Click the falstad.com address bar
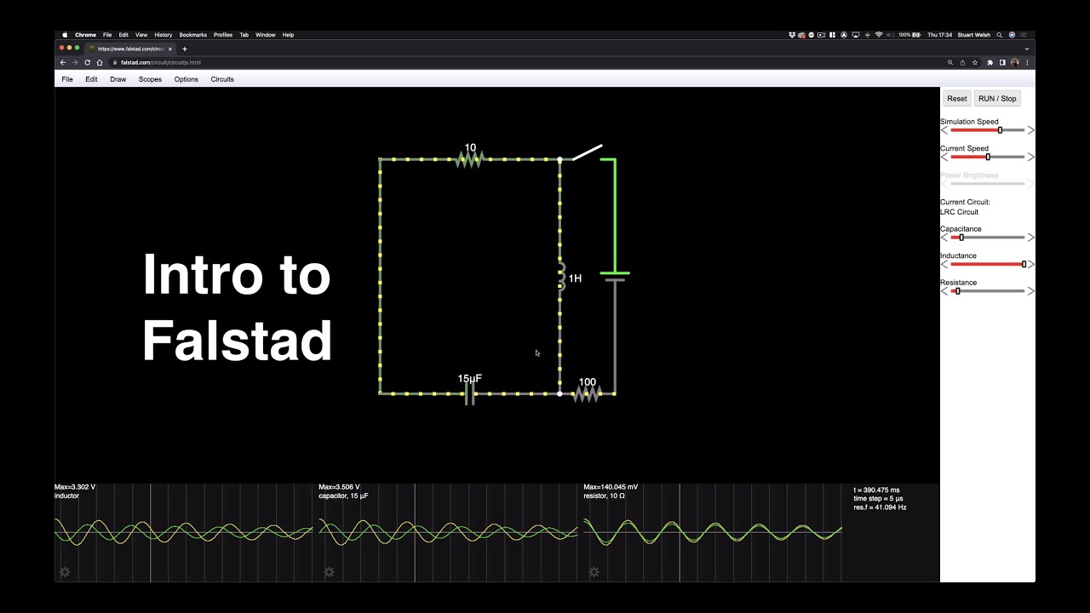The height and width of the screenshot is (613, 1090). pos(528,62)
